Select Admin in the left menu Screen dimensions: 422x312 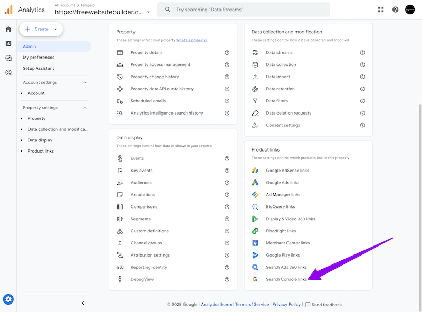54,46
